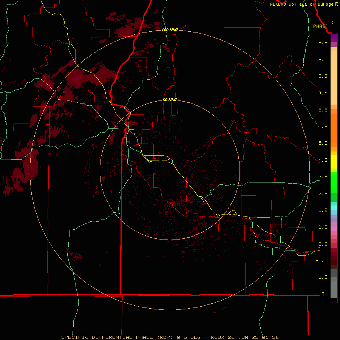Click the [PHAS] label near color bar
Screen dimensions: 340x340
coord(319,26)
